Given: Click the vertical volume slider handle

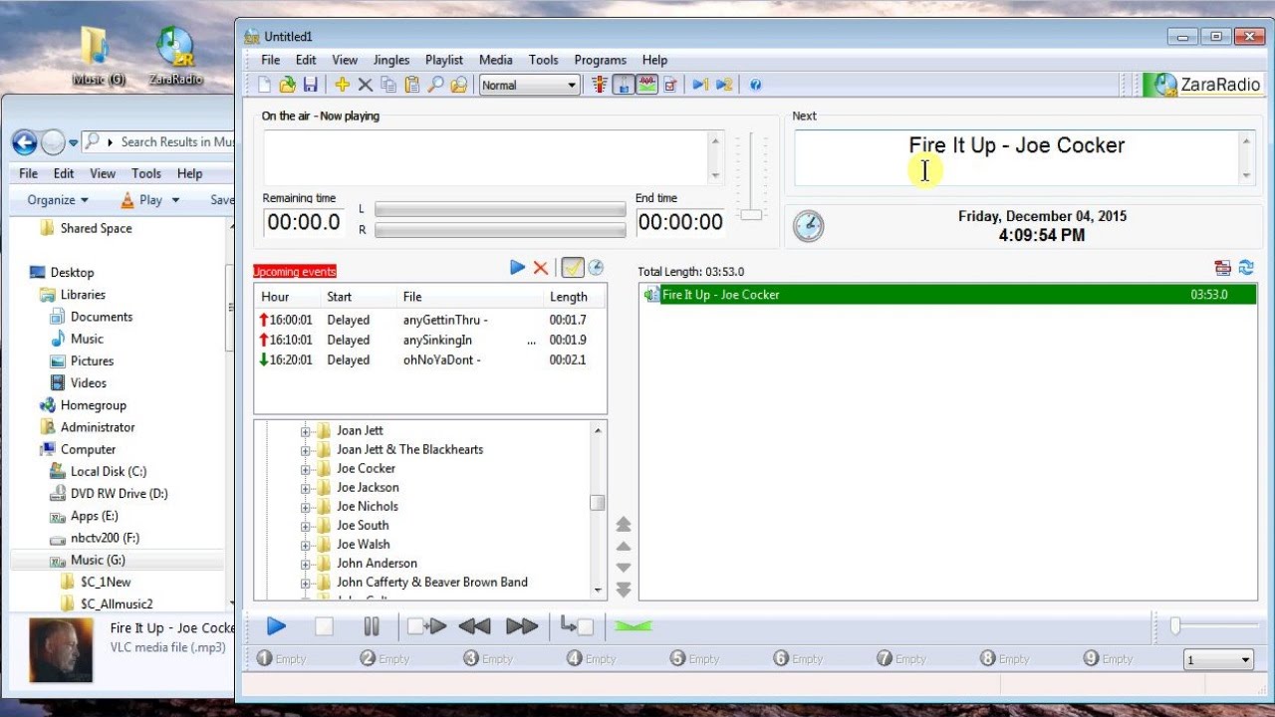Looking at the screenshot, I should [x=752, y=214].
